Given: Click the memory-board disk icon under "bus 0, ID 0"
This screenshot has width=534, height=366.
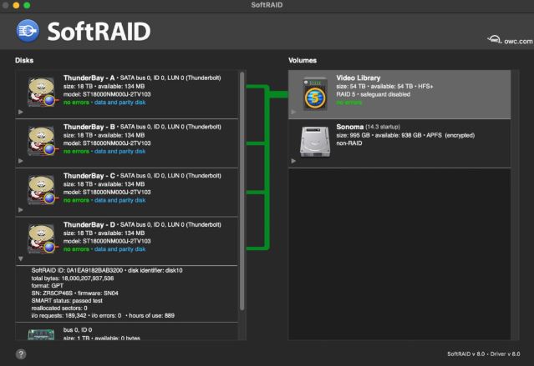Looking at the screenshot, I should click(x=41, y=334).
